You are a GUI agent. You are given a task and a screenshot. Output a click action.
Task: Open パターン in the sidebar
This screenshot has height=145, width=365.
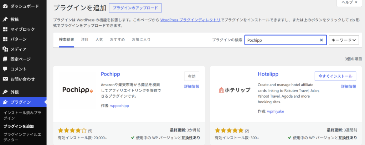19,39
